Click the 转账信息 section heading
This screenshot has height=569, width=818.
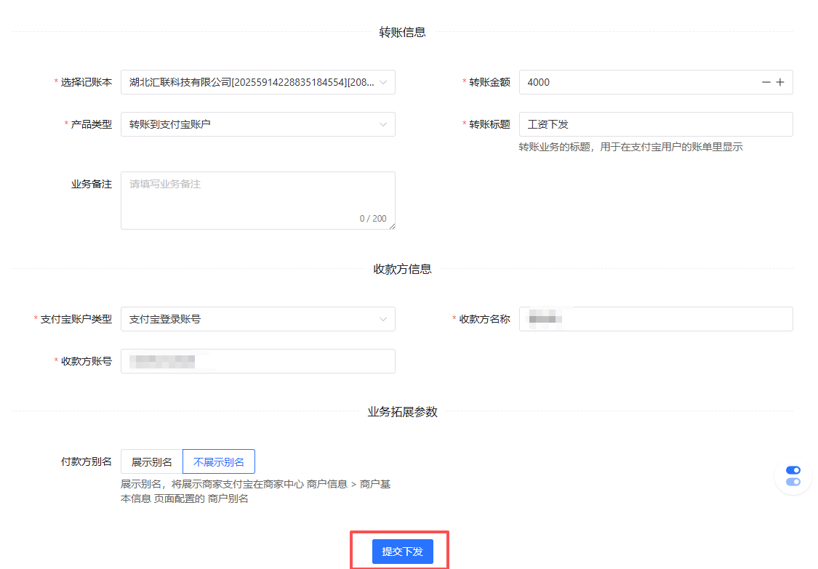point(402,32)
